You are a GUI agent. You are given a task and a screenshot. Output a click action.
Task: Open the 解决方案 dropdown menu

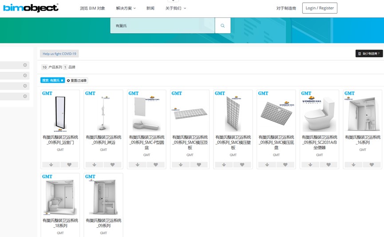pyautogui.click(x=126, y=8)
